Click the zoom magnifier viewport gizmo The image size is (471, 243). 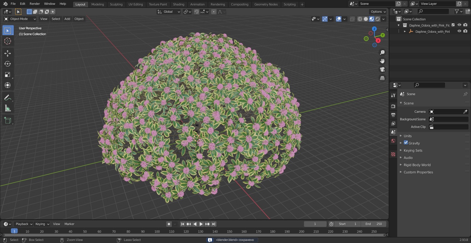382,52
